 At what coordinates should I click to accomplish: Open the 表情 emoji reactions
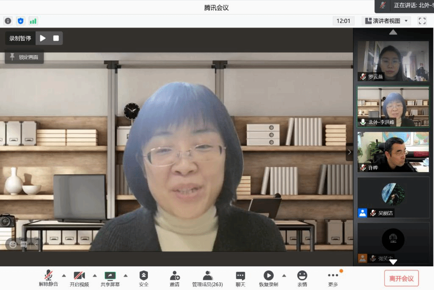pyautogui.click(x=302, y=279)
